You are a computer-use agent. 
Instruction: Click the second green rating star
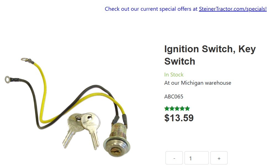tap(172, 109)
